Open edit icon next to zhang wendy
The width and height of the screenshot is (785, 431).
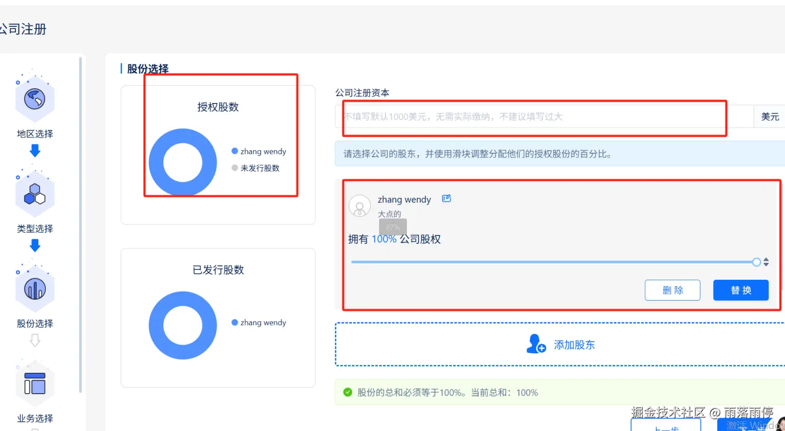[446, 199]
